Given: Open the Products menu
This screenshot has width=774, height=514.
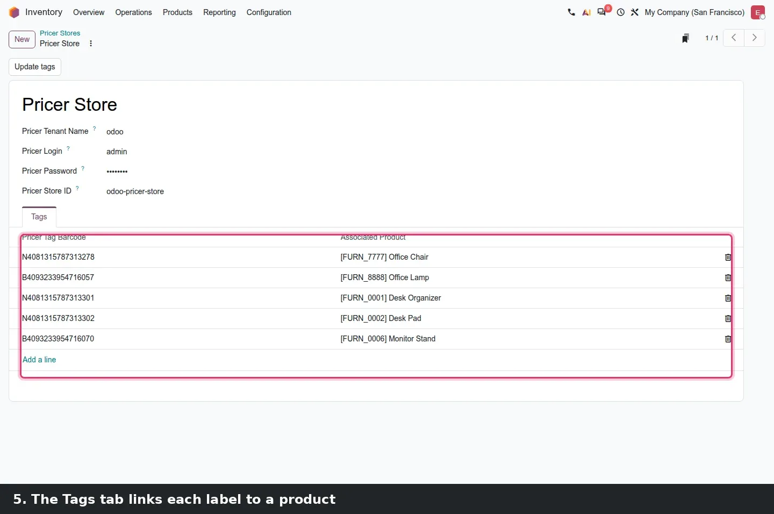Looking at the screenshot, I should 177,12.
